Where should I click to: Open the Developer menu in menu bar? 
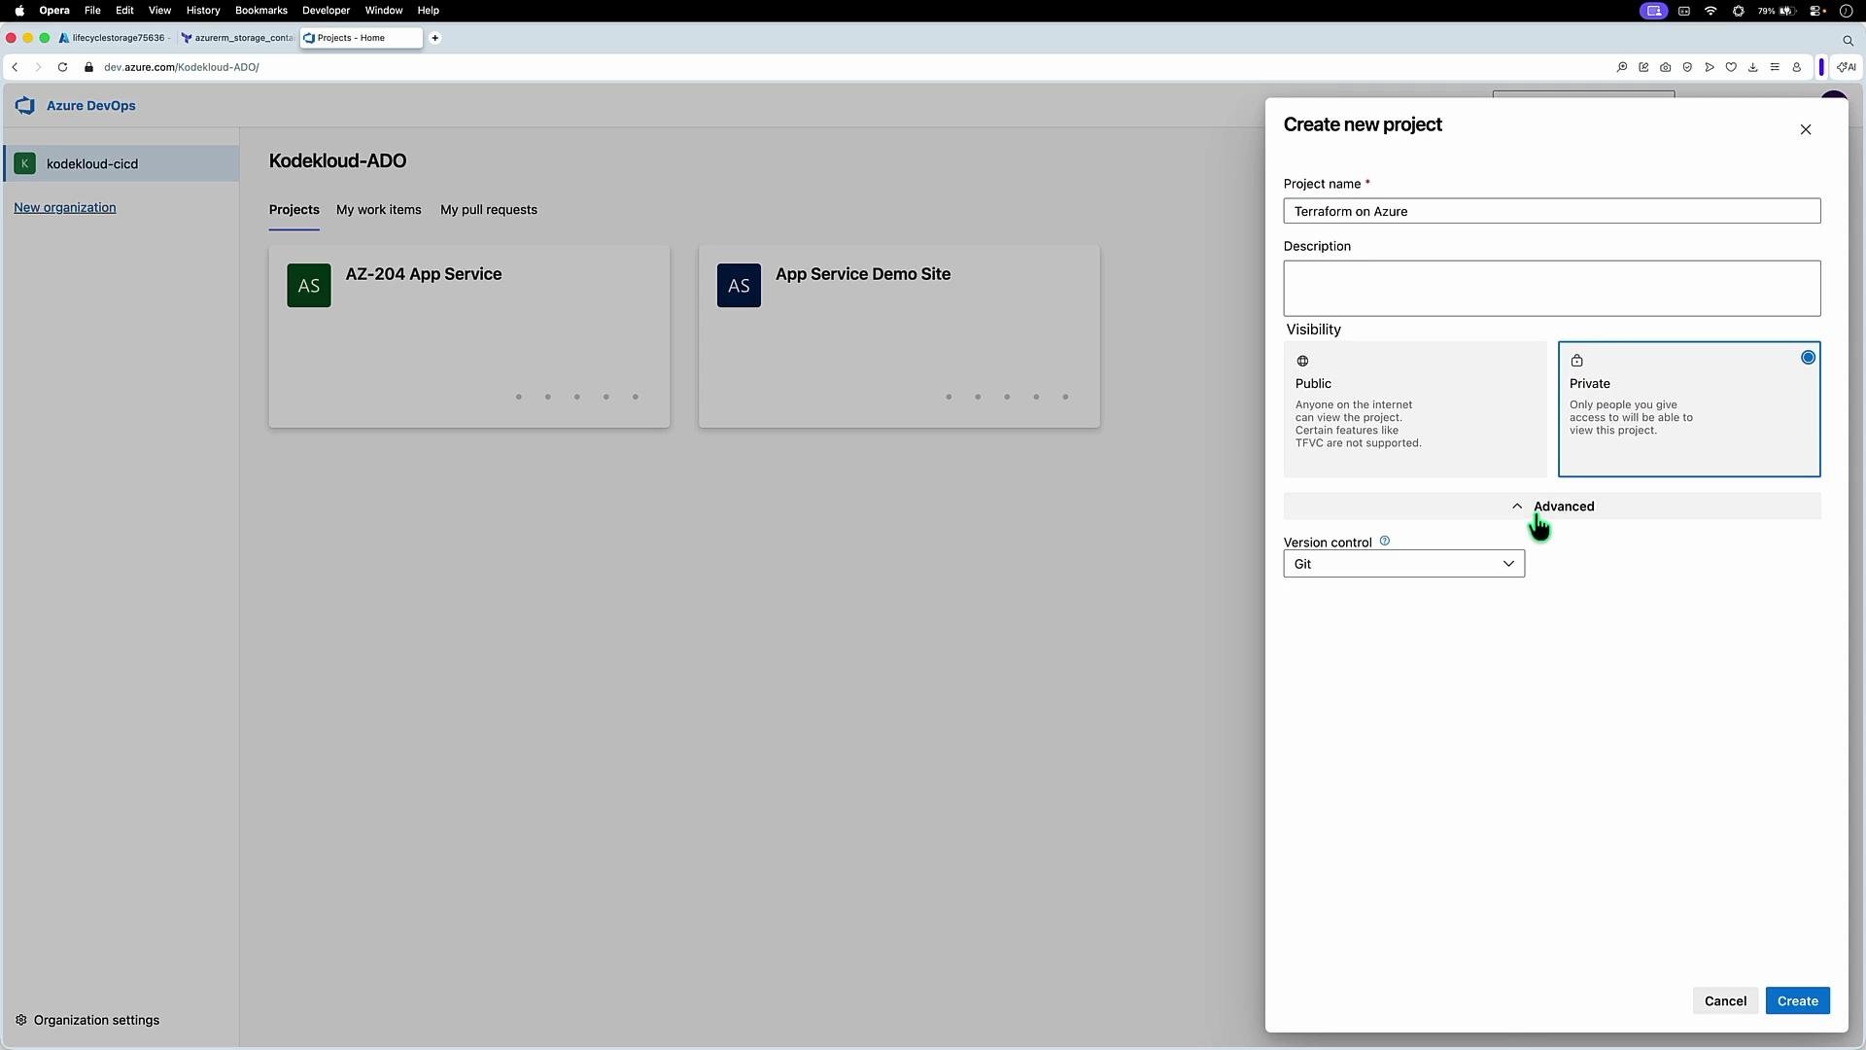327,11
